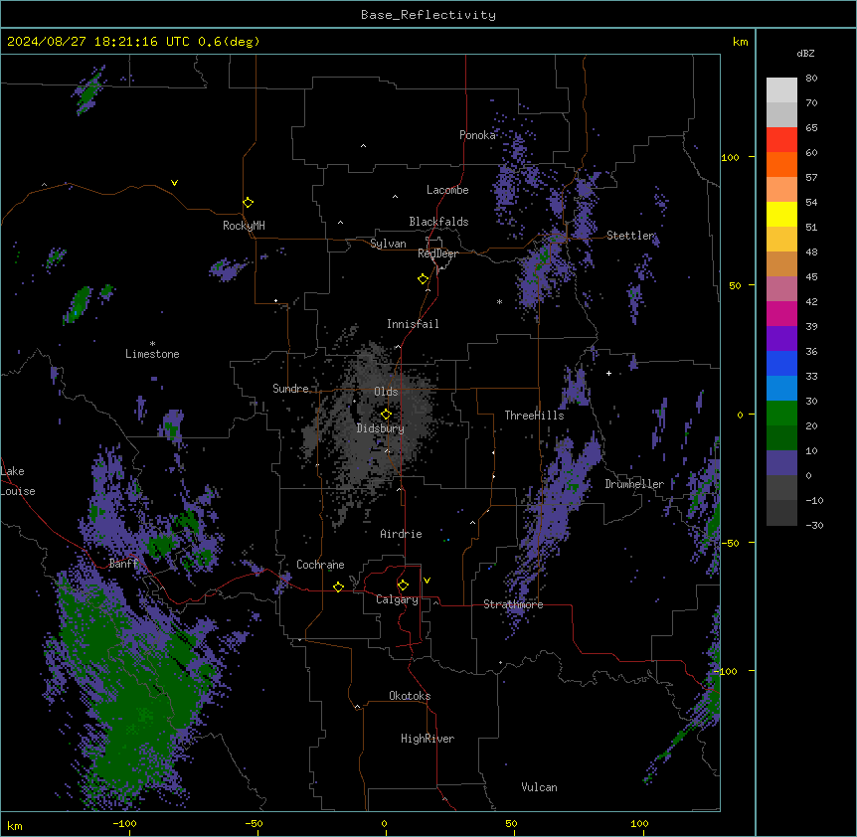Viewport: 857px width, 837px height.
Task: Click the Sundre label
Action: (290, 389)
